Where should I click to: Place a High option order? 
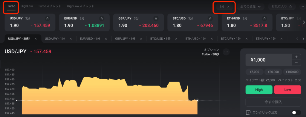(259, 90)
